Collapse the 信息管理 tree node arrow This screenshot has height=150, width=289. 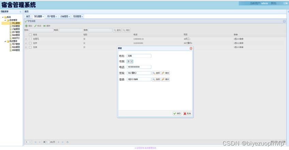pyautogui.click(x=5, y=20)
